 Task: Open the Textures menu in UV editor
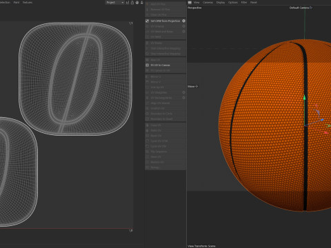28,2
